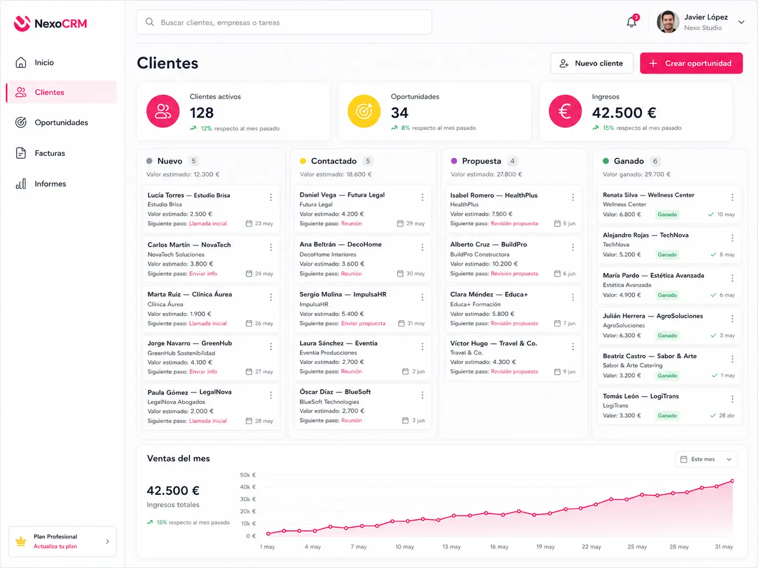Open kebab menu for Julián Herrera card
This screenshot has width=758, height=568.
[732, 319]
